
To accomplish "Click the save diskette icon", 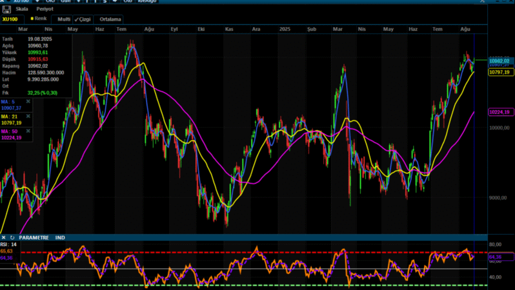I will 6,9.
